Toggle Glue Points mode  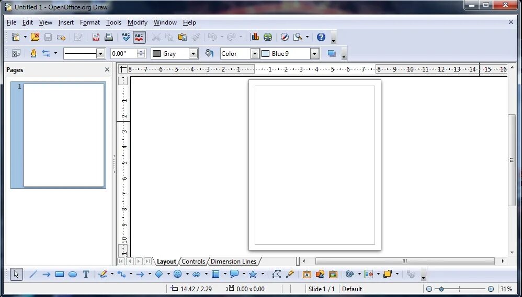(x=290, y=274)
